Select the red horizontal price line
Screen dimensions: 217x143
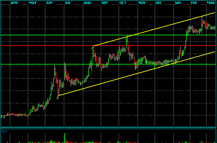[x=108, y=46]
